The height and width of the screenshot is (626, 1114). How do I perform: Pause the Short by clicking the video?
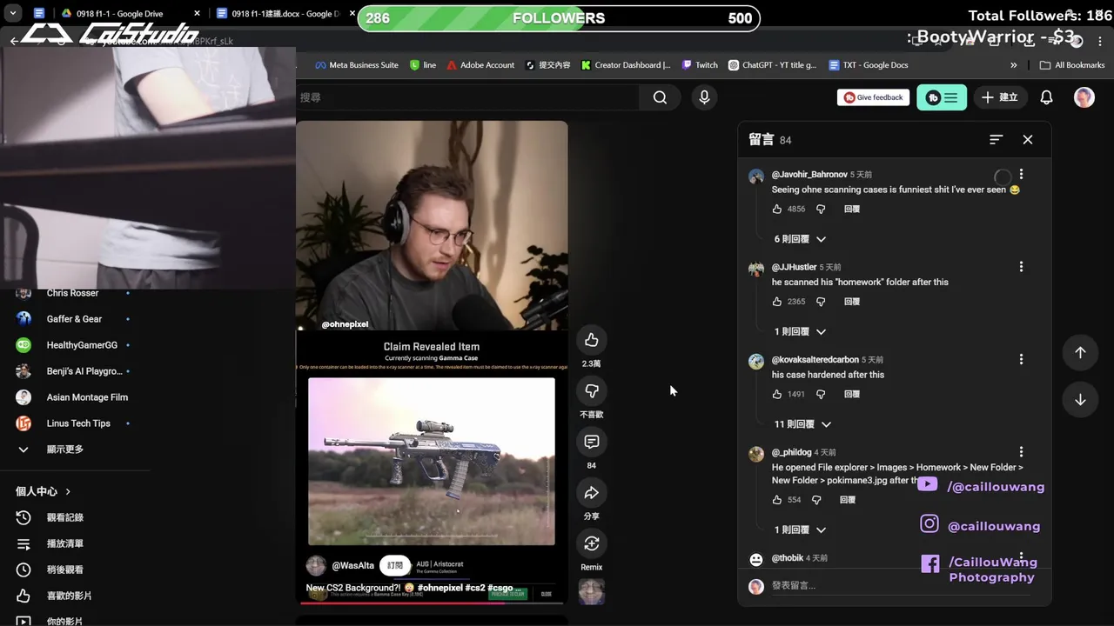pos(432,361)
